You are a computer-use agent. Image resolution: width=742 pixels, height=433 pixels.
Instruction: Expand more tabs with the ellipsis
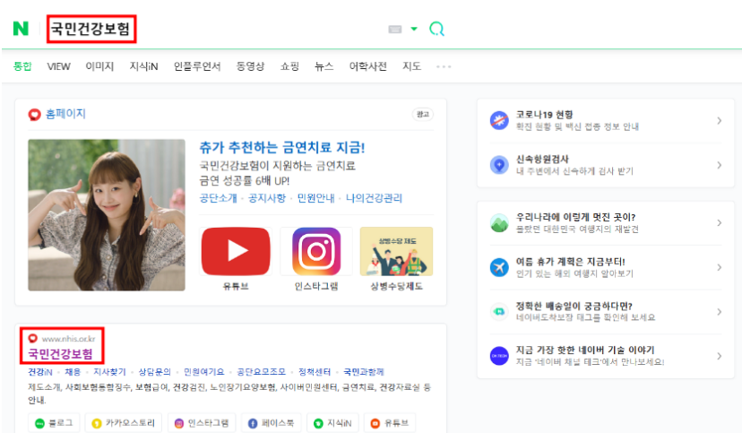[444, 66]
